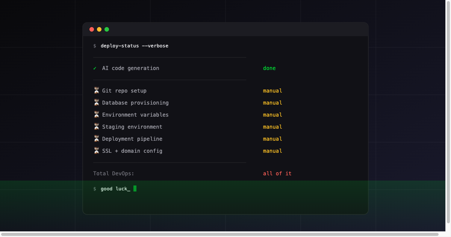Select the hourglass icon beside Environment variables
Screen dimensions: 451x237
point(97,114)
